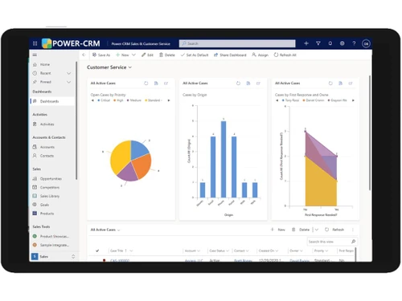Toggle Critical series in priority legend
The image size is (402, 301).
tap(104, 100)
